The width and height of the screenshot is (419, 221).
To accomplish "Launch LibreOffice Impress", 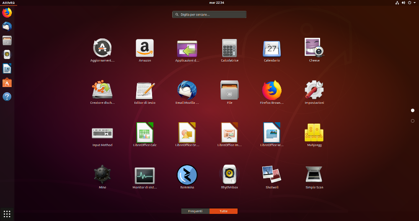I will click(x=229, y=132).
